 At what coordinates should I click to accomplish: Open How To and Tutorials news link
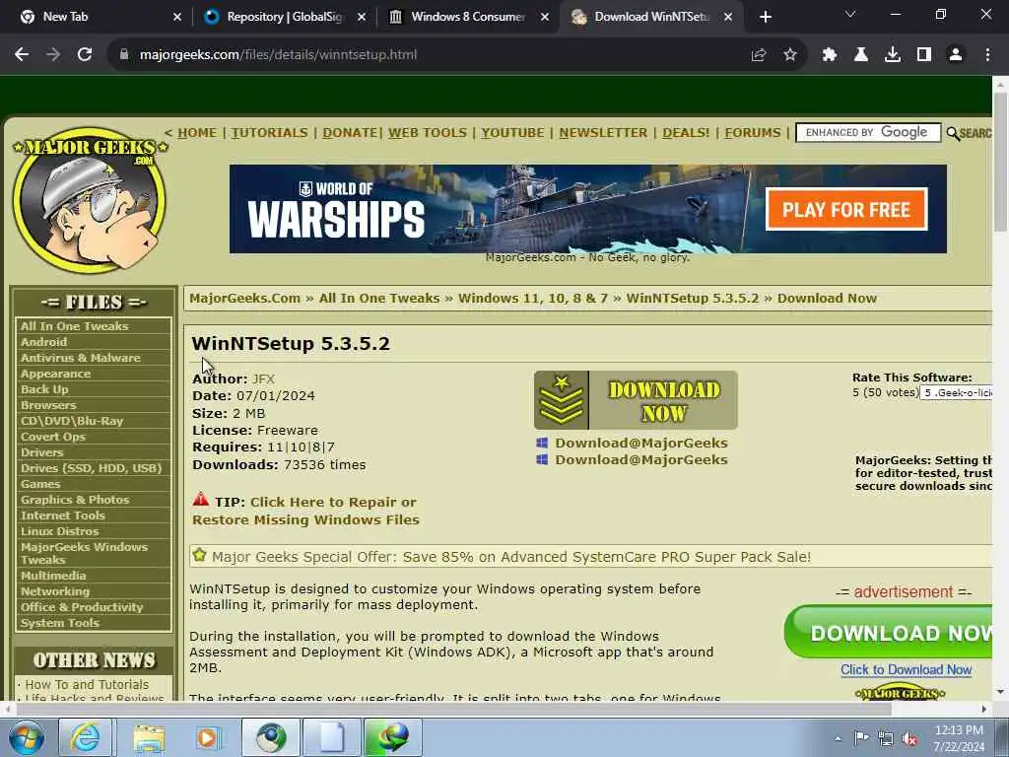(87, 684)
